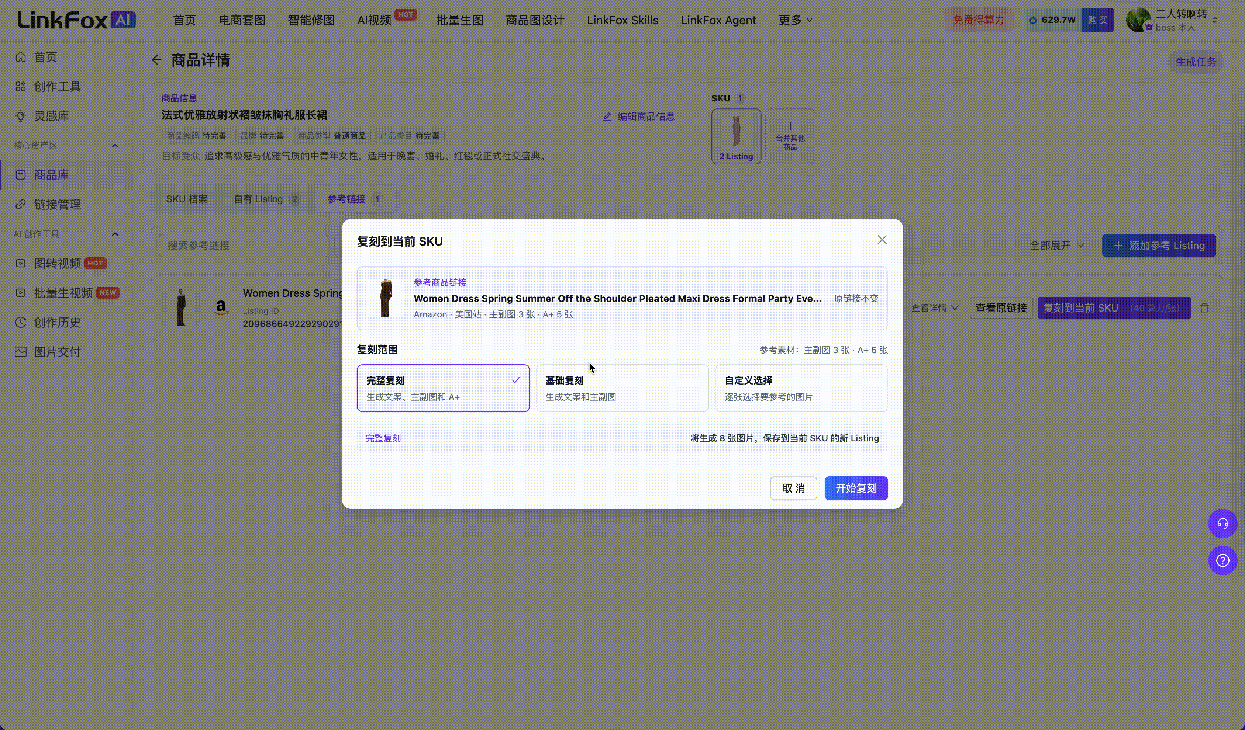The image size is (1245, 730).
Task: Click the 合并其他商品 add card
Action: tap(790, 136)
